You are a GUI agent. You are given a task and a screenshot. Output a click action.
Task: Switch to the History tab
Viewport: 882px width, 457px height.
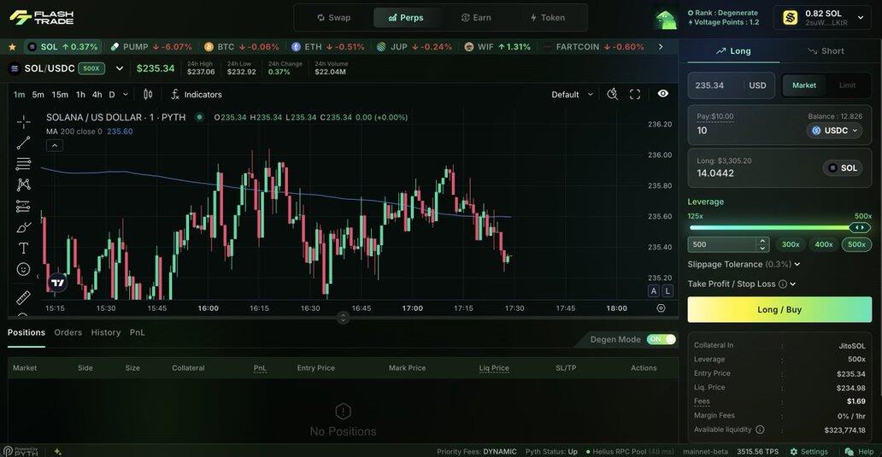point(106,332)
